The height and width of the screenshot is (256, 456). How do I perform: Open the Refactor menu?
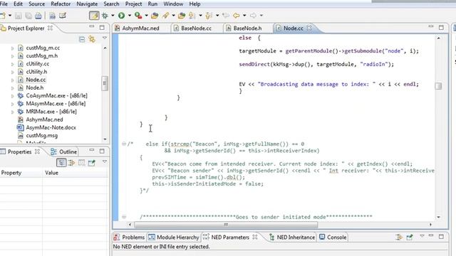(61, 4)
